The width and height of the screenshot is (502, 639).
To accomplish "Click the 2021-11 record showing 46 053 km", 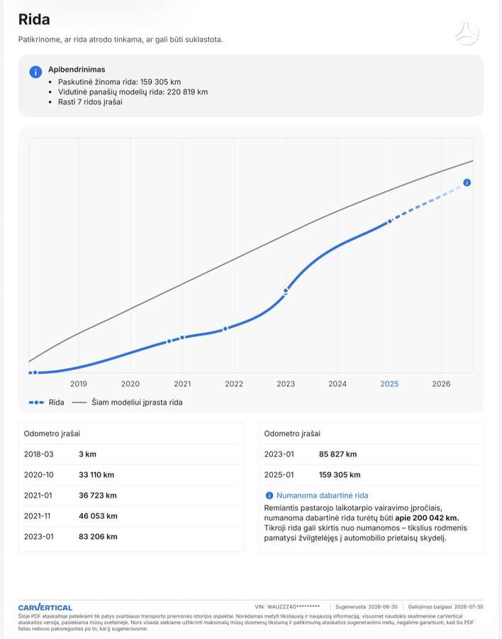I will (131, 516).
